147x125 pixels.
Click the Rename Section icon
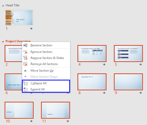pyautogui.click(x=25, y=45)
